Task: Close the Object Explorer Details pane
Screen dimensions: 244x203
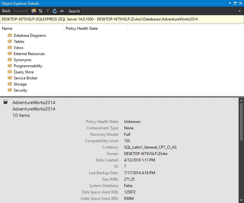Action: [x=240, y=3]
